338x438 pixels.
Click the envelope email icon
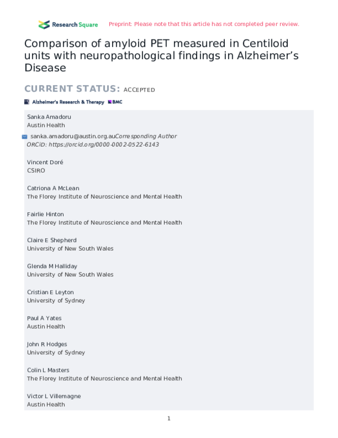24,137
